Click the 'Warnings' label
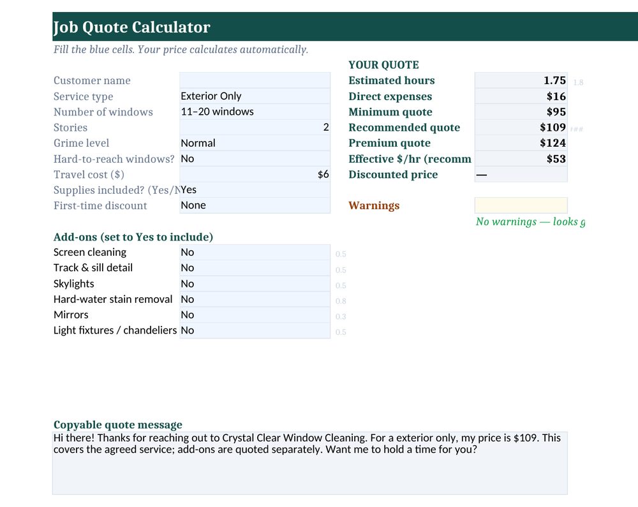The height and width of the screenshot is (507, 638). 374,206
